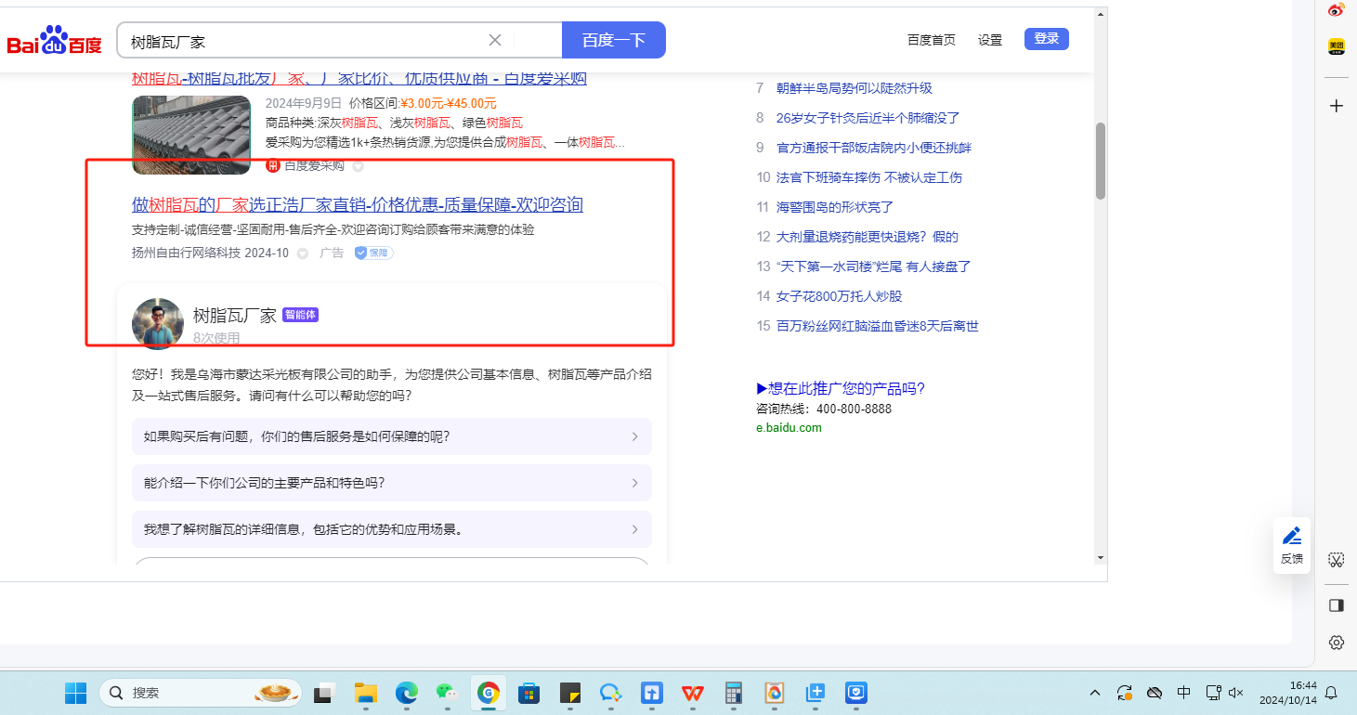The height and width of the screenshot is (715, 1357).
Task: Click the plus icon in the sidebar
Action: [1336, 106]
